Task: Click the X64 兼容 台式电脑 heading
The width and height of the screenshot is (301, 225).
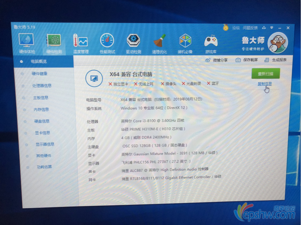Action: click(131, 74)
